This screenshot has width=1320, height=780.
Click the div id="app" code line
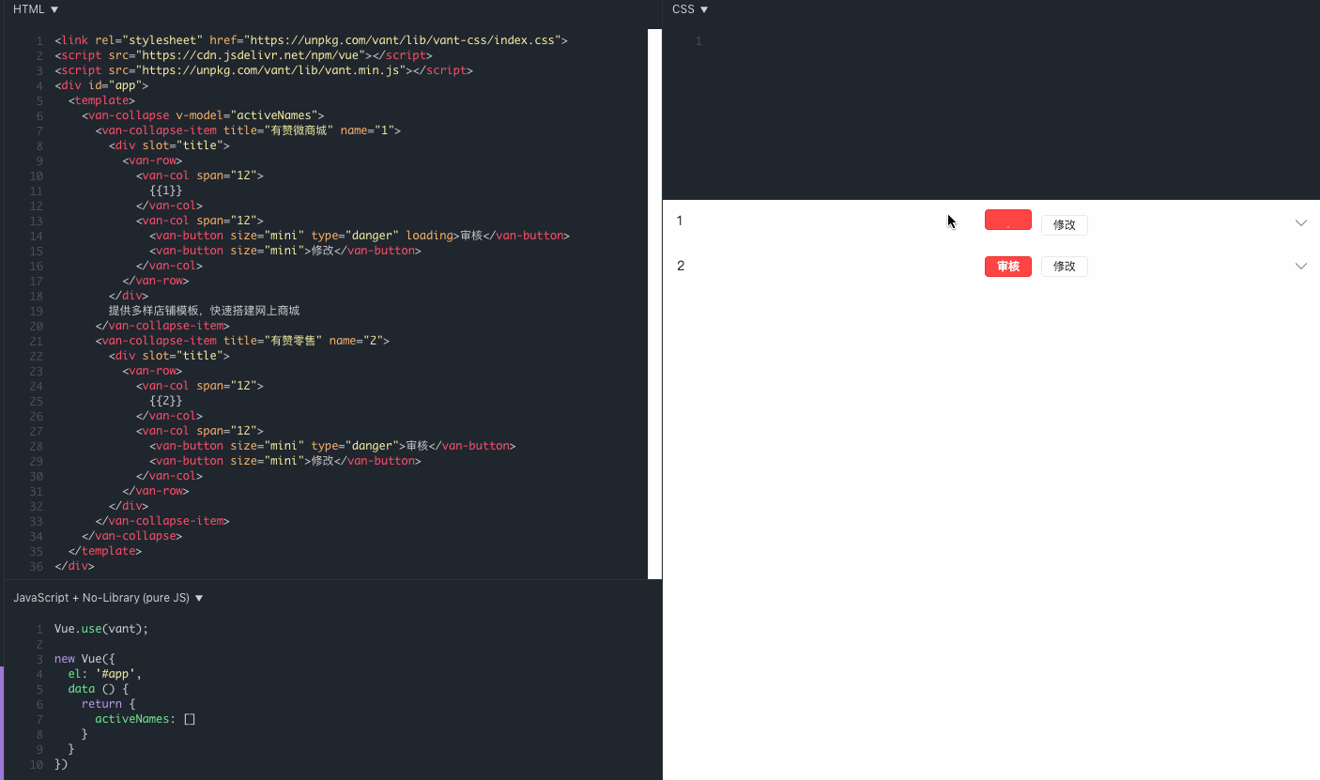tap(101, 85)
